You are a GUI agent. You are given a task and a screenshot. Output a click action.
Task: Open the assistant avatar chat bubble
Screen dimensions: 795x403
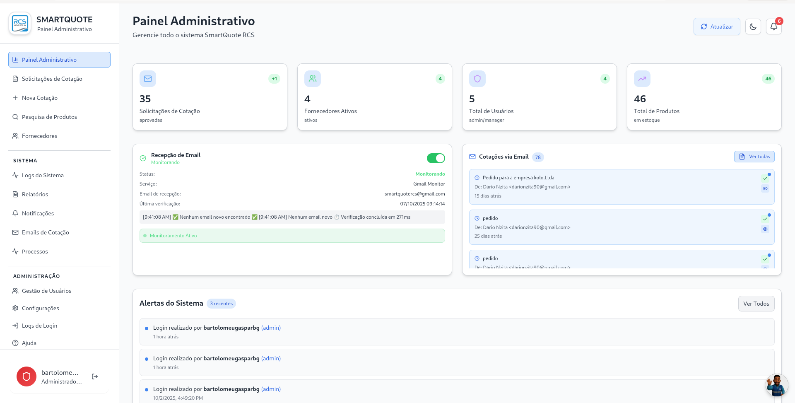pos(776,385)
